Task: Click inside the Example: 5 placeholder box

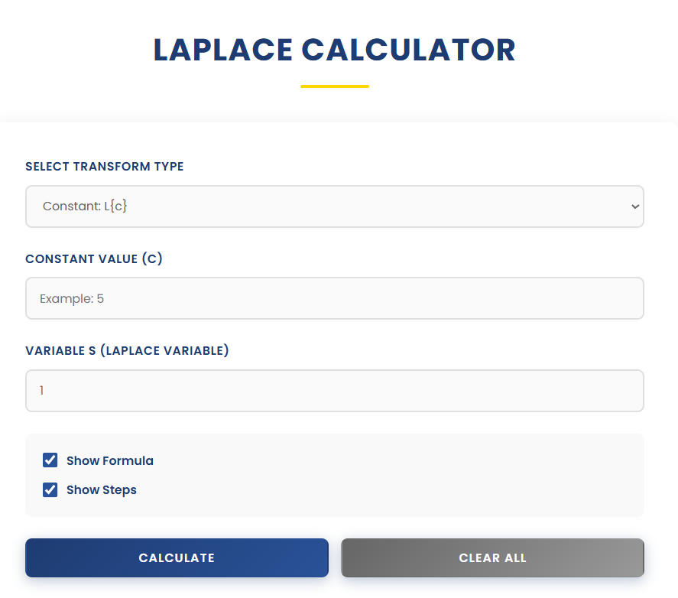Action: pyautogui.click(x=334, y=298)
